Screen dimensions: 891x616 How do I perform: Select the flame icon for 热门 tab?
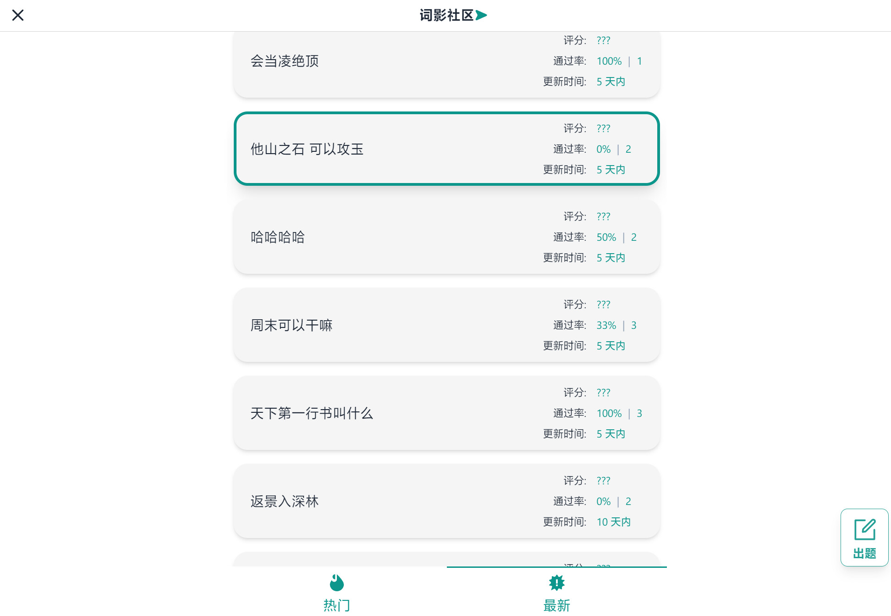pyautogui.click(x=337, y=583)
